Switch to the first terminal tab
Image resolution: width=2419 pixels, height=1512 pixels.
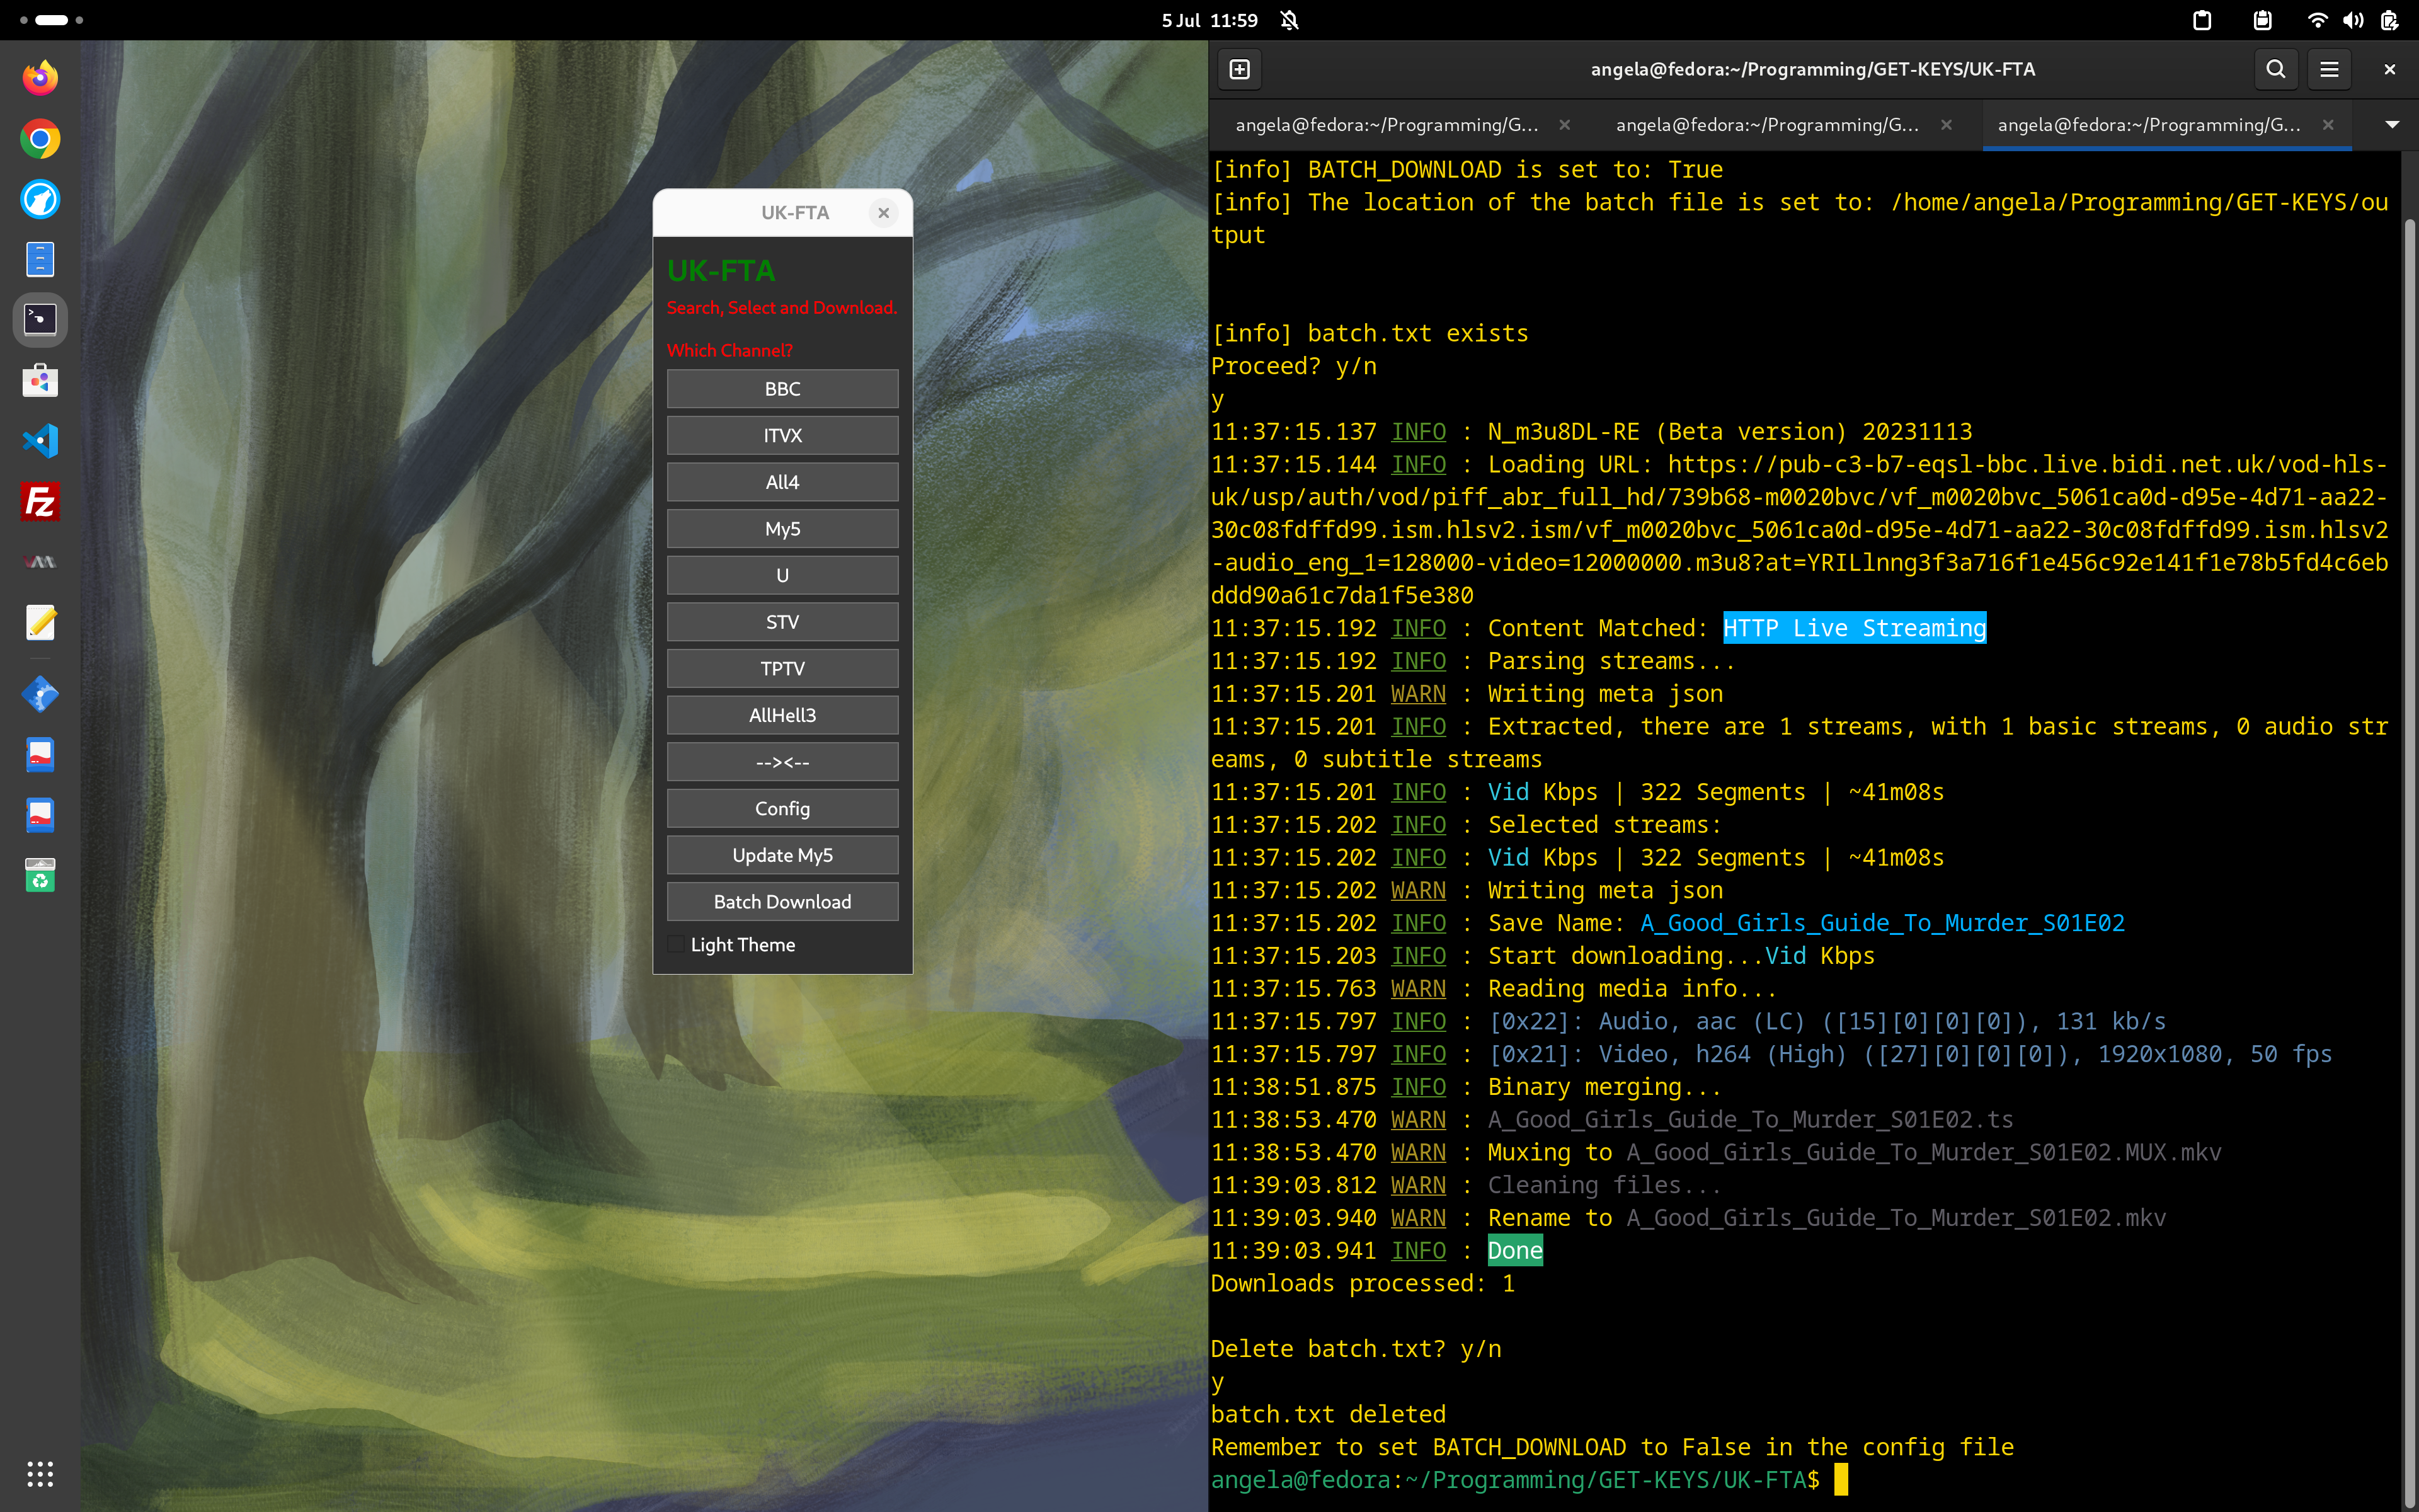[1385, 125]
